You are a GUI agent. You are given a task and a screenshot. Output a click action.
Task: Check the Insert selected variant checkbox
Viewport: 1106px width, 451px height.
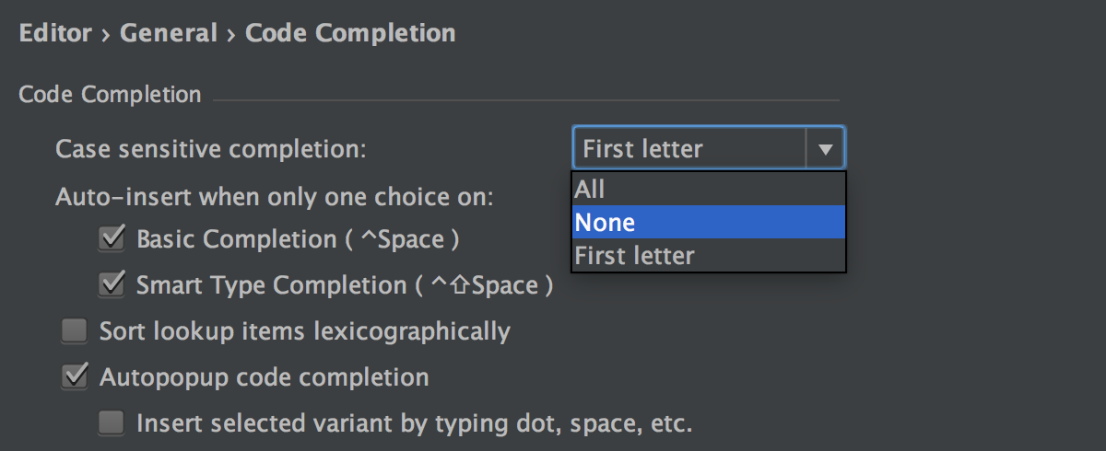(x=112, y=423)
